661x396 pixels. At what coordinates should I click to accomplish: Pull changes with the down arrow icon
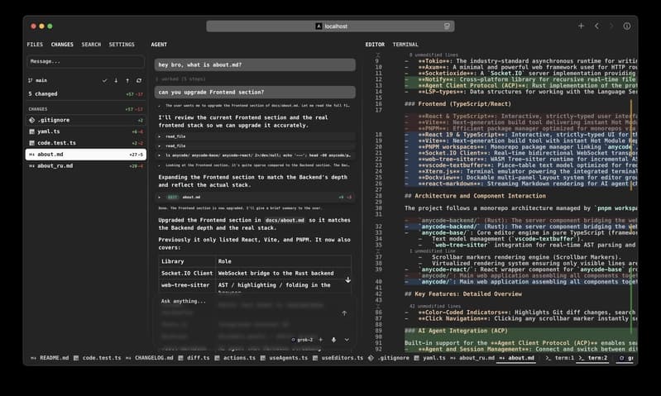(x=116, y=80)
